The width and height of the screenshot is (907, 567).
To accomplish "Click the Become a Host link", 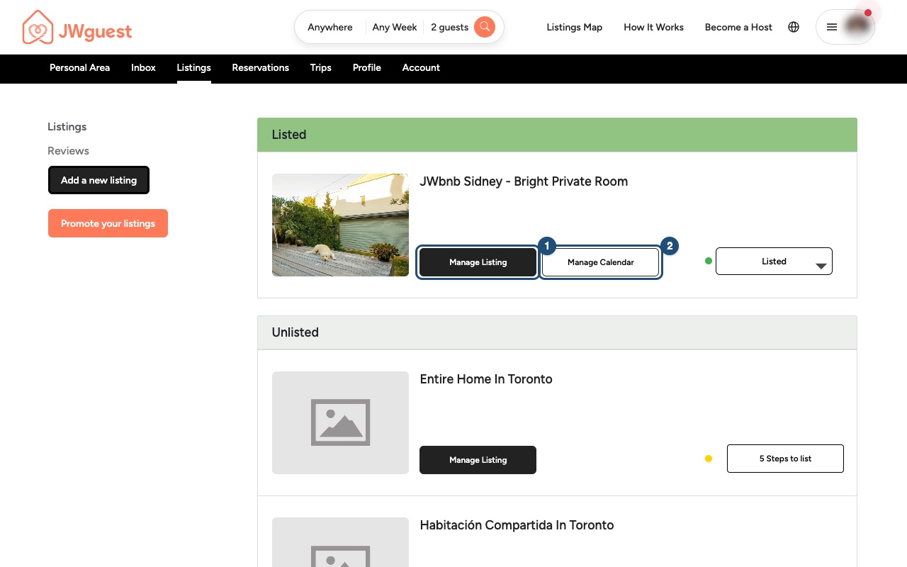I will point(738,27).
